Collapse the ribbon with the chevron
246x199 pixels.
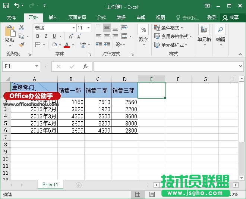(240, 54)
